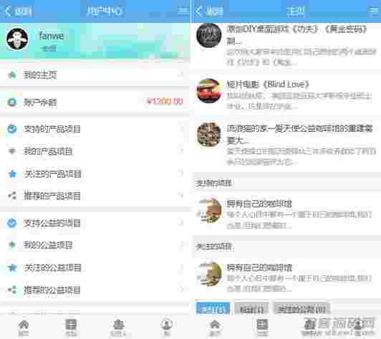The image size is (381, 339).
Task: Open the 我的公益项目 row chevron
Action: pos(181,244)
